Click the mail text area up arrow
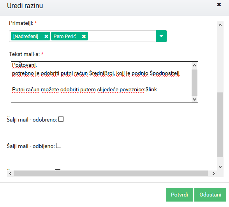229x207 pixels. (194, 65)
